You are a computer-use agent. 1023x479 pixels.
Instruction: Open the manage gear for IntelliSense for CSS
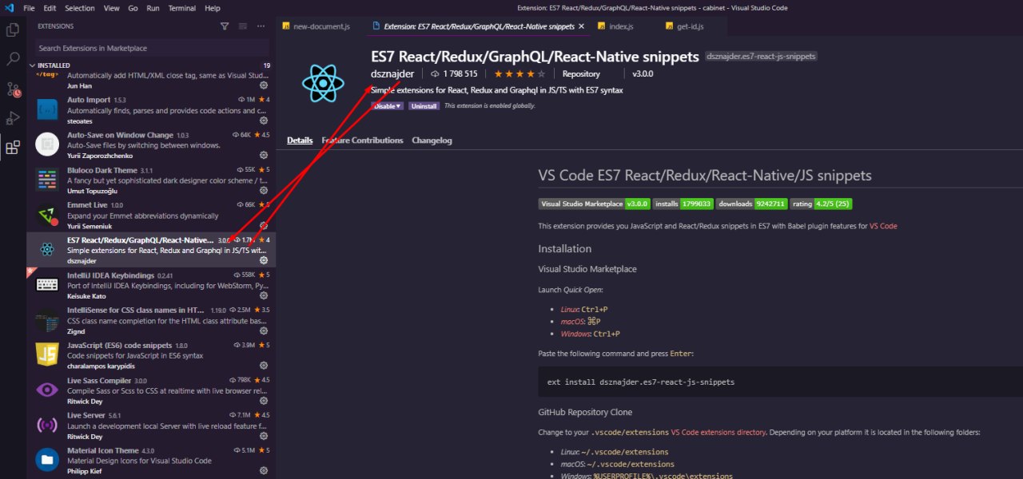point(264,331)
